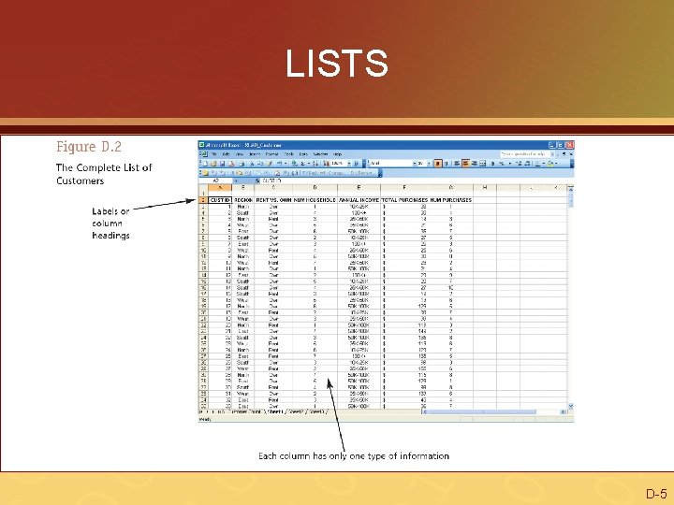Open the Name Box dropdown arrow
The width and height of the screenshot is (674, 505).
[x=236, y=180]
